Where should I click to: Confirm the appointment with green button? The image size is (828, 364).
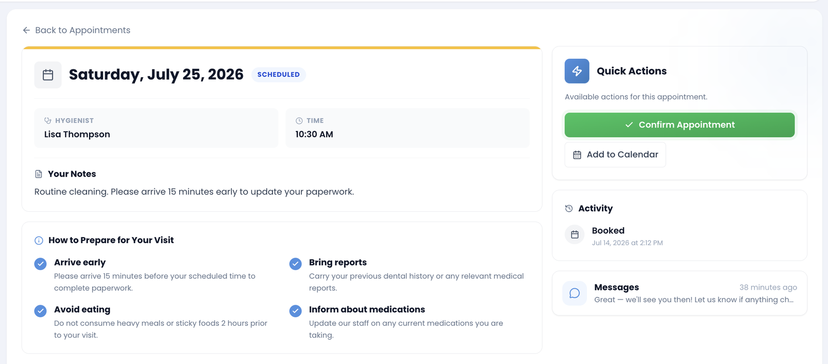pyautogui.click(x=679, y=125)
